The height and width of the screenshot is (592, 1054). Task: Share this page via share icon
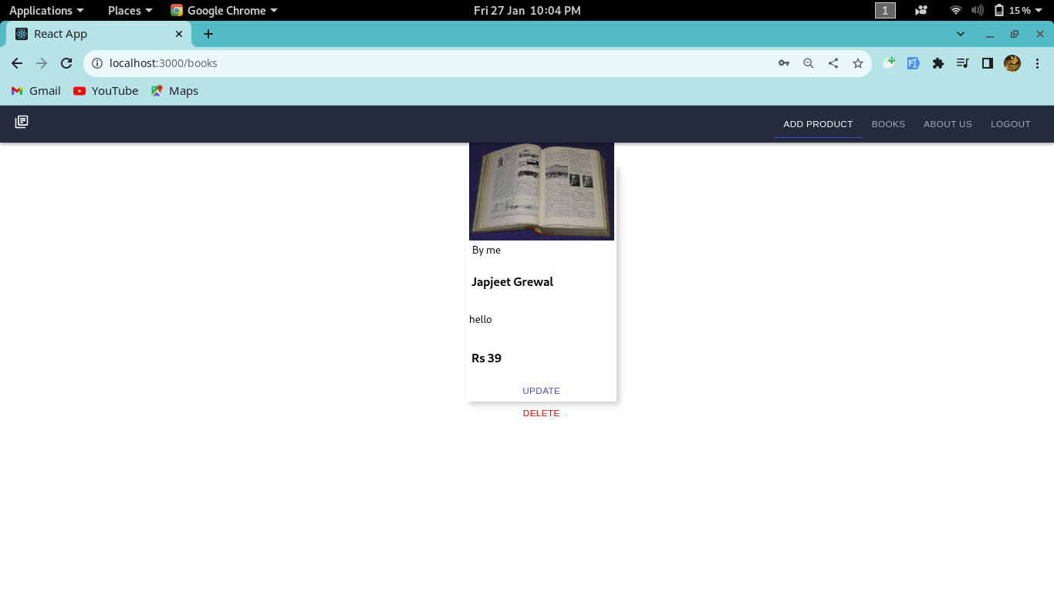pyautogui.click(x=833, y=63)
